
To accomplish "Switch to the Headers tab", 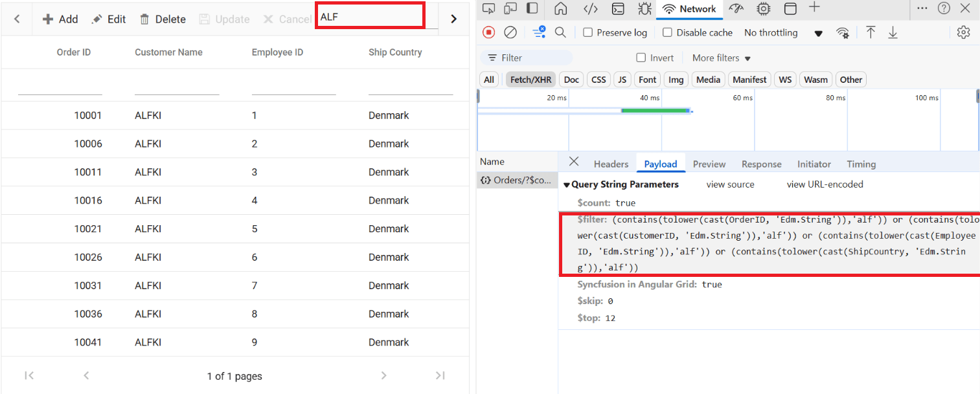I will [611, 164].
